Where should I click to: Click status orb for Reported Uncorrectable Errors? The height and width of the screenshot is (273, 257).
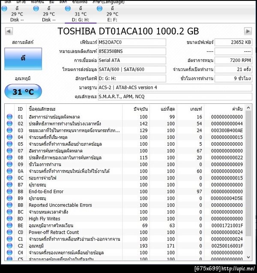(x=9, y=205)
